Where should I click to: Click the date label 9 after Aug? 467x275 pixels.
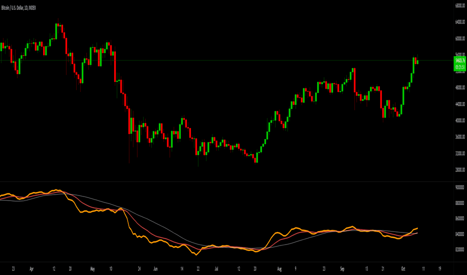tap(296, 269)
